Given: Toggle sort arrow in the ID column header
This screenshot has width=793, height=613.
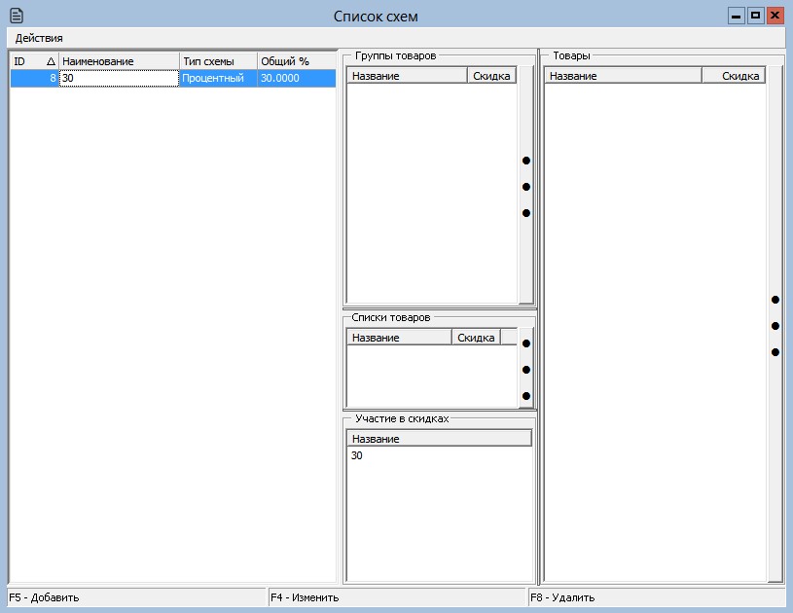Looking at the screenshot, I should click(51, 61).
